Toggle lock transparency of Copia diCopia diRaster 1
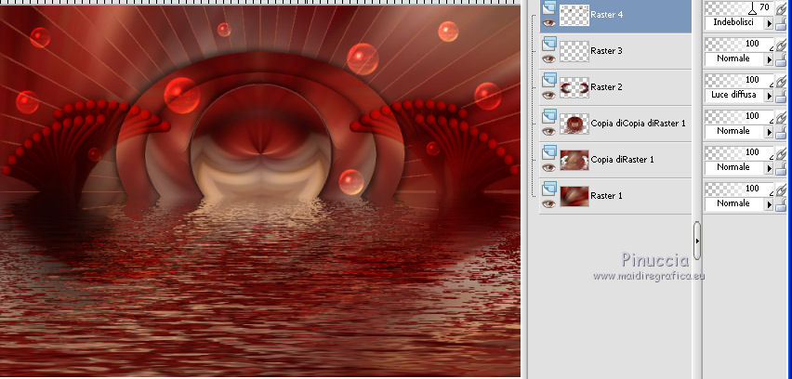The height and width of the screenshot is (379, 792). coord(781,132)
